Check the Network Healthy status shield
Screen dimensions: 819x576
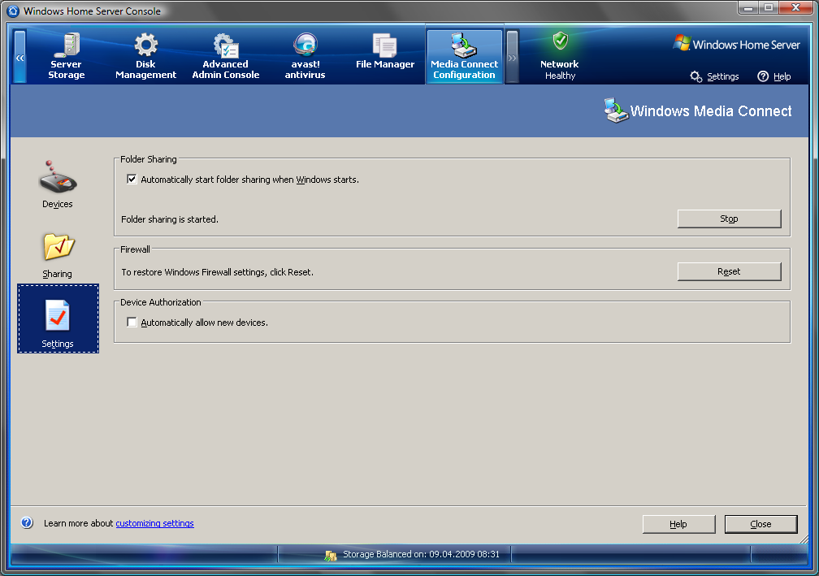(560, 41)
